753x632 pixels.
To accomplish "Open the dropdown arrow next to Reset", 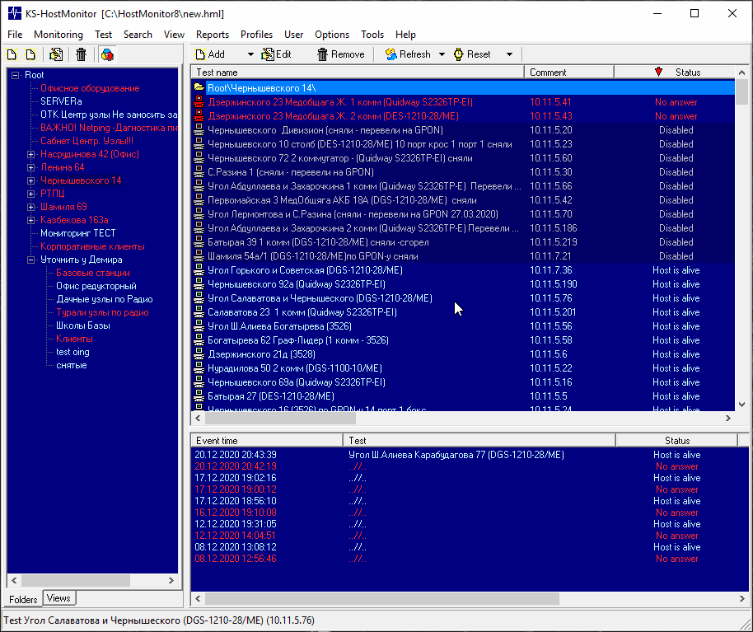I will 509,54.
